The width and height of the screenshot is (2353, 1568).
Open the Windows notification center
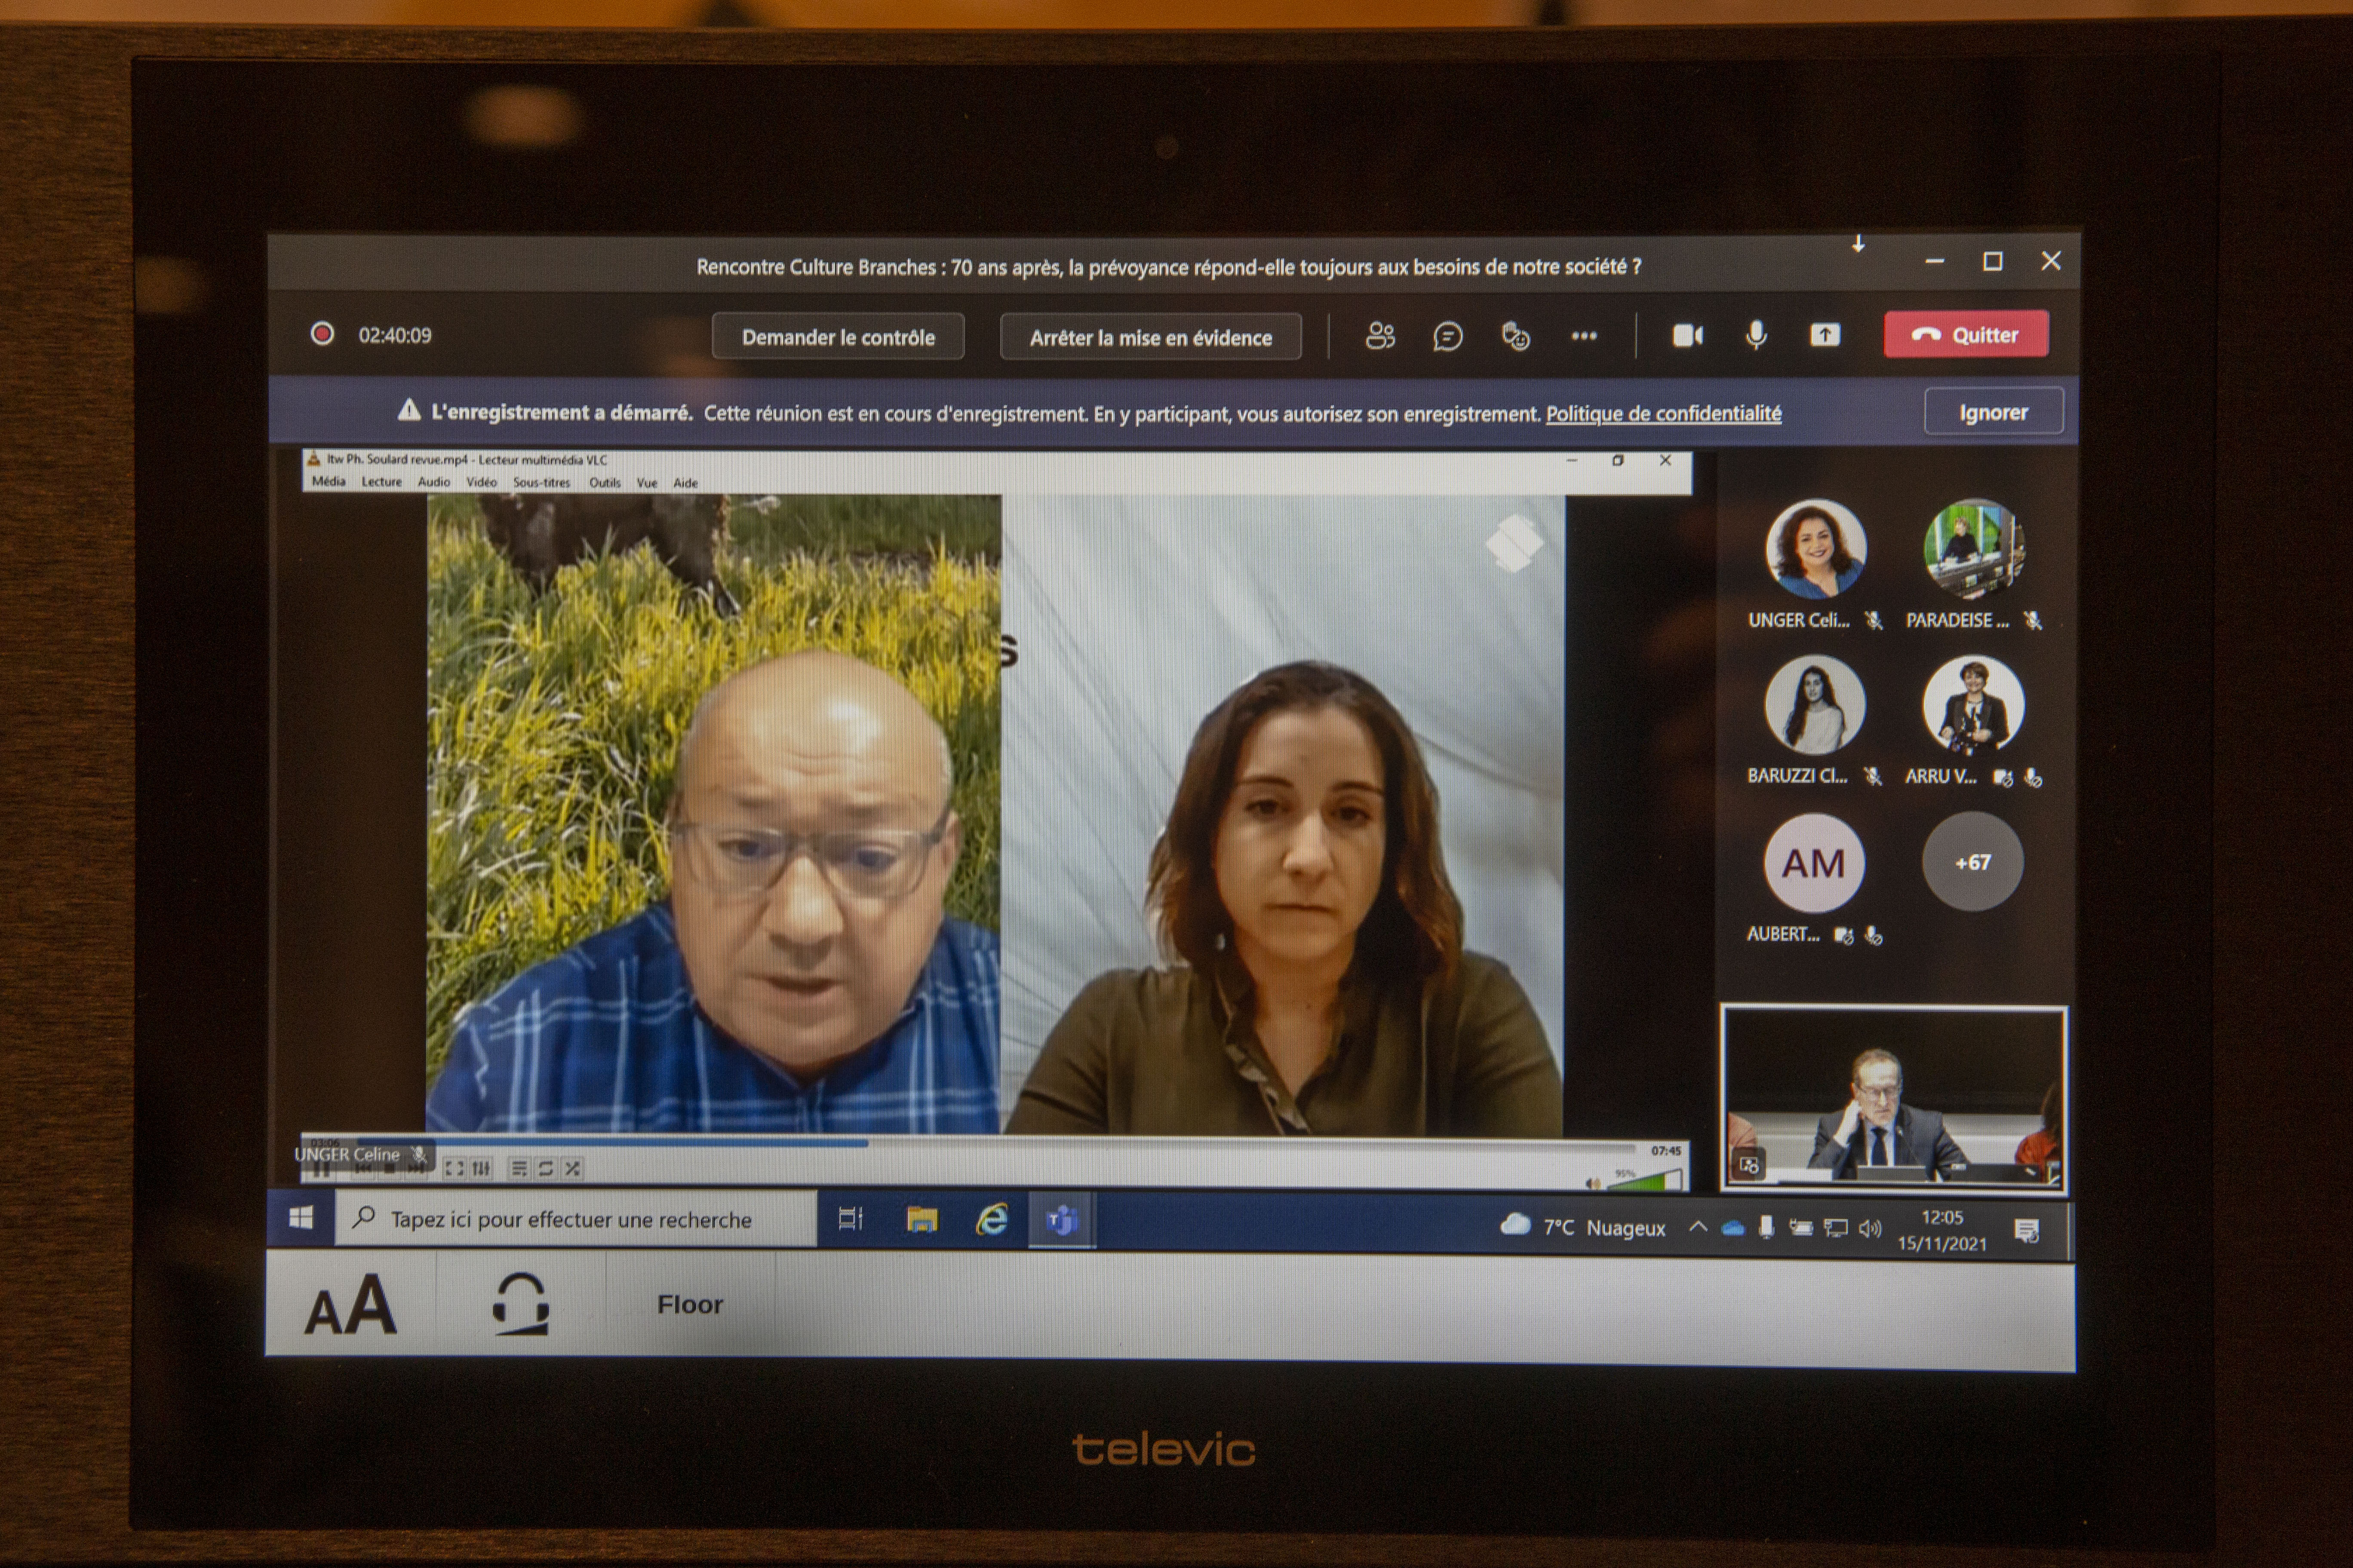(2027, 1231)
